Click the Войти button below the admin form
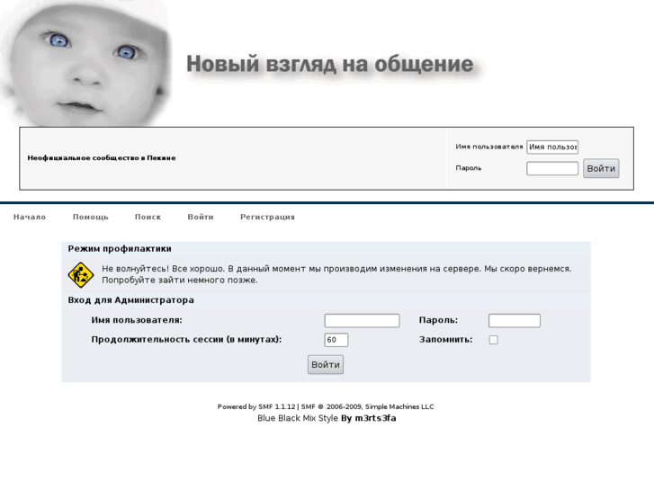654x490 pixels. (x=326, y=364)
